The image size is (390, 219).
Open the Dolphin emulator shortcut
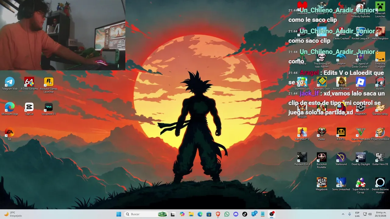click(x=341, y=59)
